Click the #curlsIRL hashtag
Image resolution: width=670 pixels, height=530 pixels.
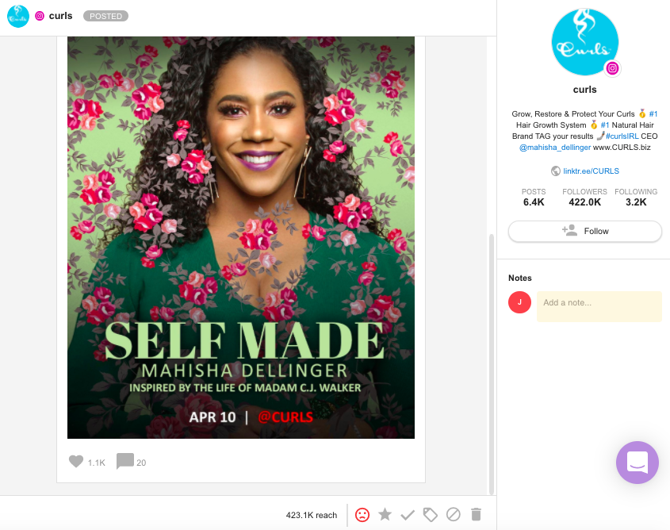(x=622, y=136)
